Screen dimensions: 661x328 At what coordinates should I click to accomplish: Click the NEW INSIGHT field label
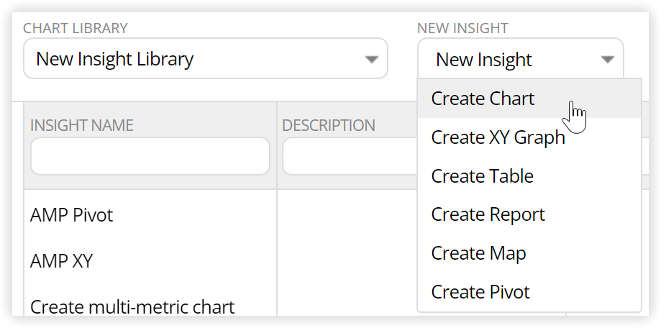click(x=462, y=28)
